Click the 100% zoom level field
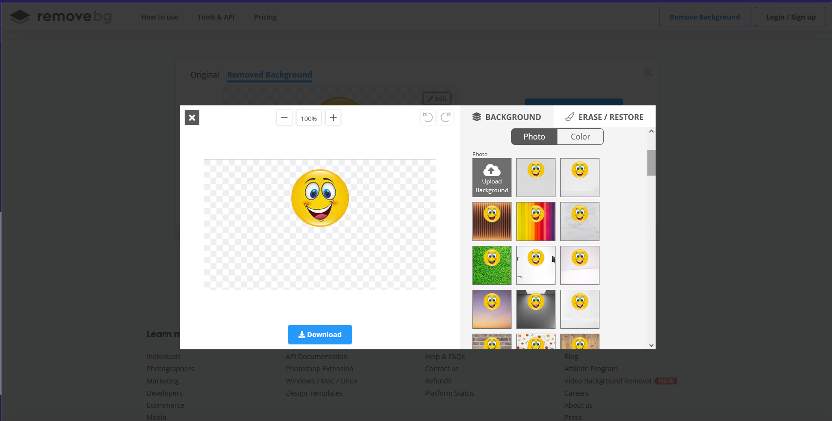The height and width of the screenshot is (421, 832). pos(309,118)
